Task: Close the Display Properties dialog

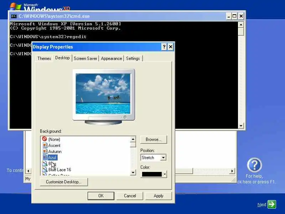Action: pos(171,47)
